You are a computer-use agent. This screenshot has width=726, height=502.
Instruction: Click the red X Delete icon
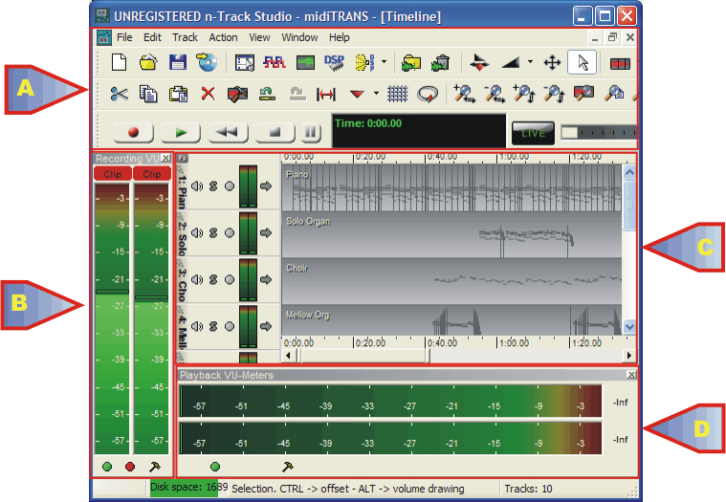coord(208,94)
